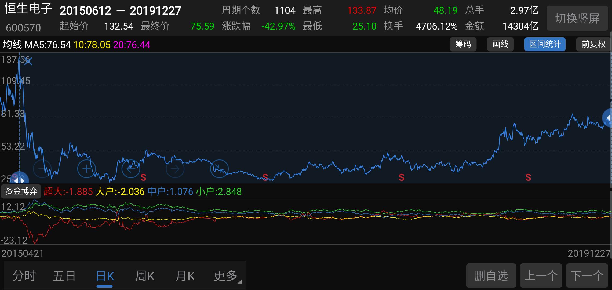This screenshot has height=290, width=612.
Task: Disable the active 区间统计 mode
Action: [x=545, y=44]
